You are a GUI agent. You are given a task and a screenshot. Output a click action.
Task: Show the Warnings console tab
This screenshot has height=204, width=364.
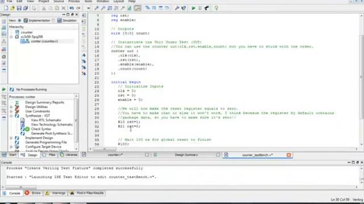click(x=56, y=193)
